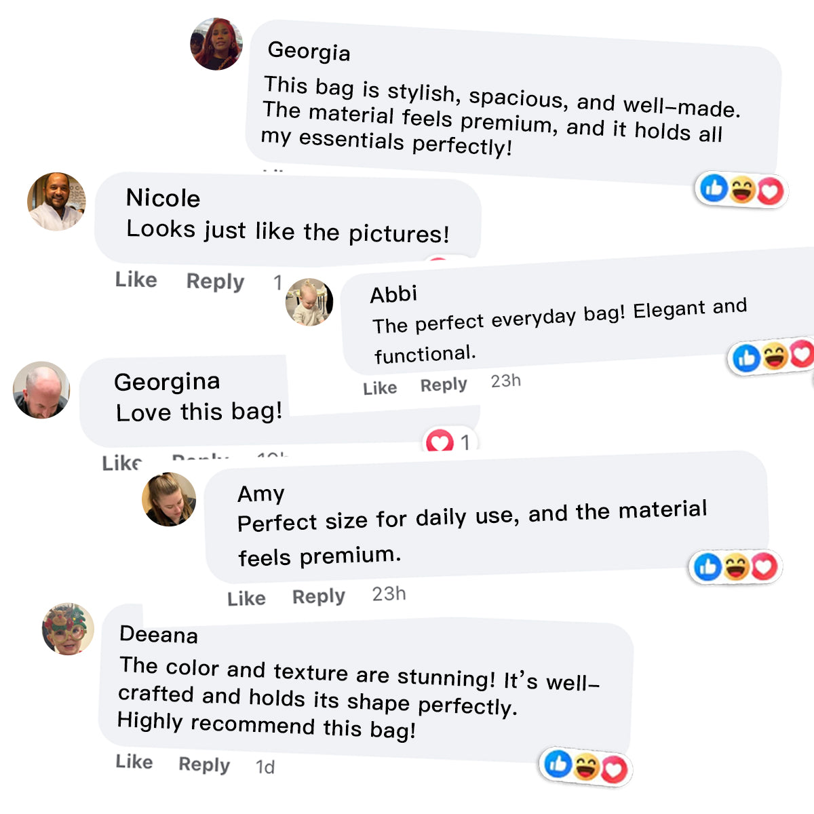Click the heart reaction on Deeana's comment

tap(614, 769)
